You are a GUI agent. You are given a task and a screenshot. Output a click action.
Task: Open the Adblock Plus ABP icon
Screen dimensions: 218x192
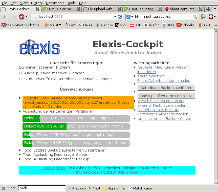point(22,17)
